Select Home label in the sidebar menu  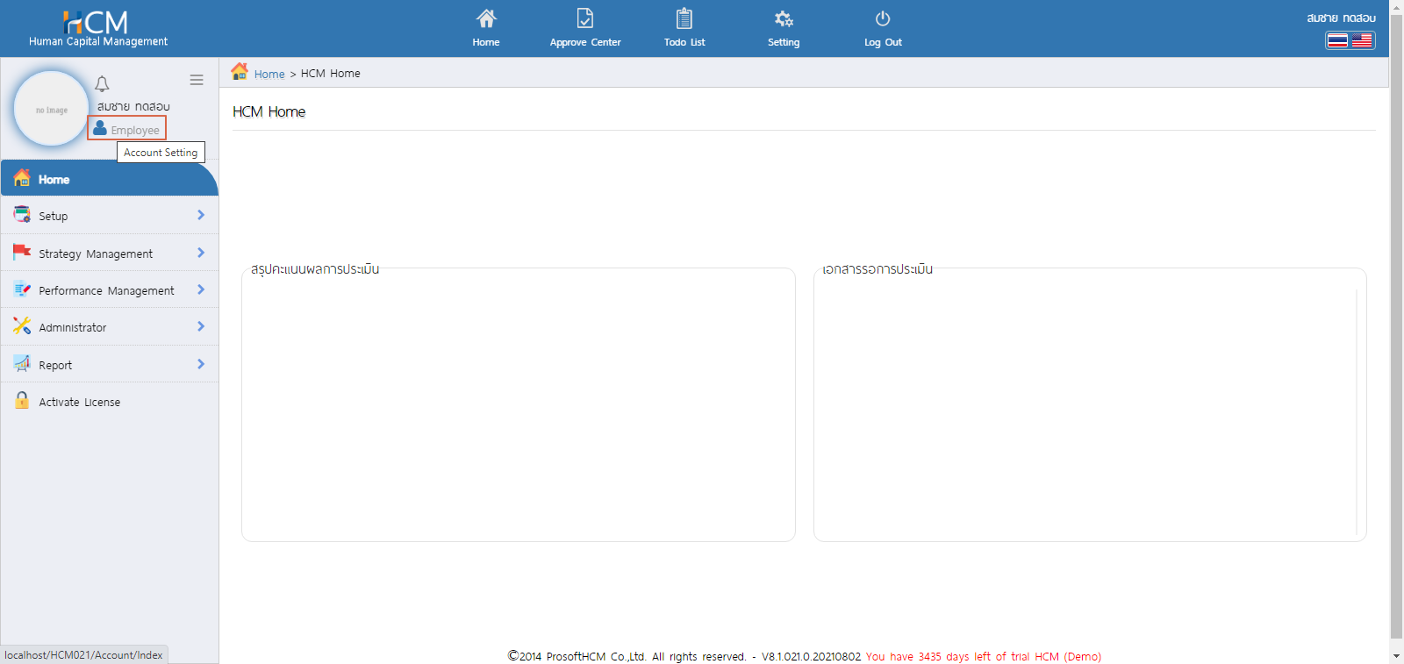click(x=54, y=179)
